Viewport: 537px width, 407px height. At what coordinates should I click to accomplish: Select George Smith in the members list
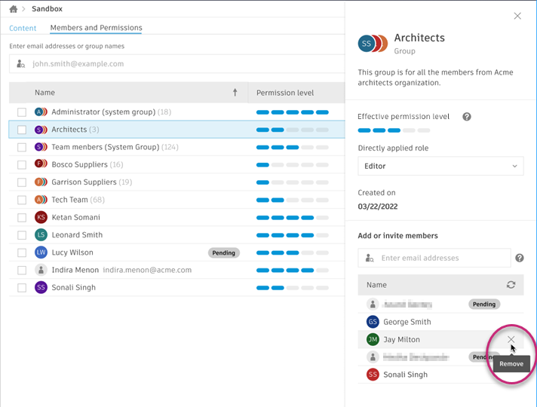click(x=407, y=322)
